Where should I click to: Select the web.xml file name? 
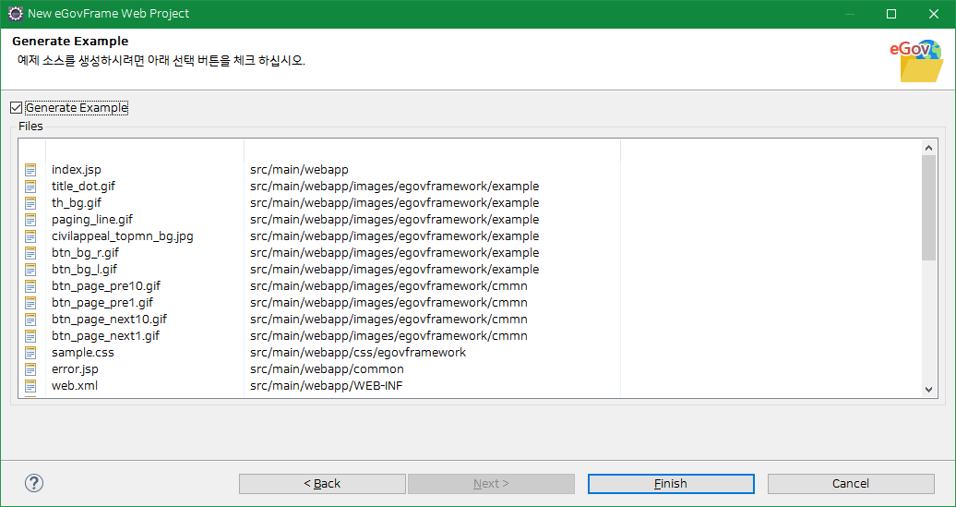(x=75, y=386)
